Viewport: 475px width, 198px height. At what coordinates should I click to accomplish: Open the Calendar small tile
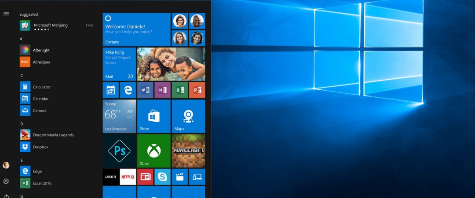110,90
